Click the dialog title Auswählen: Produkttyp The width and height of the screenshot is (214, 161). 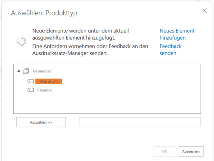[44, 13]
